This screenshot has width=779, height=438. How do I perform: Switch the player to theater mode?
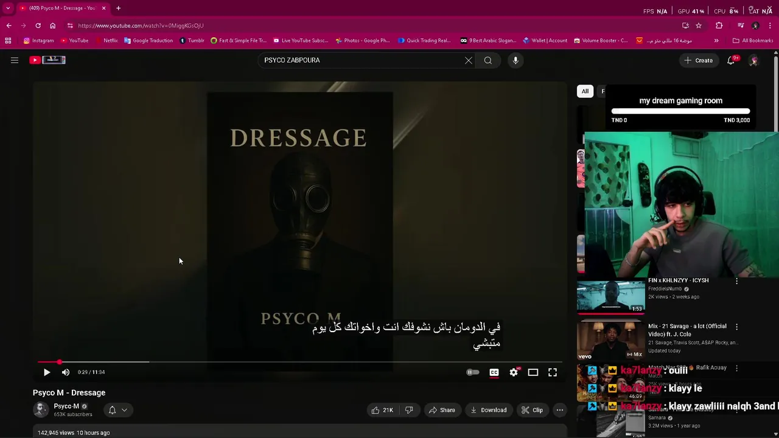533,372
